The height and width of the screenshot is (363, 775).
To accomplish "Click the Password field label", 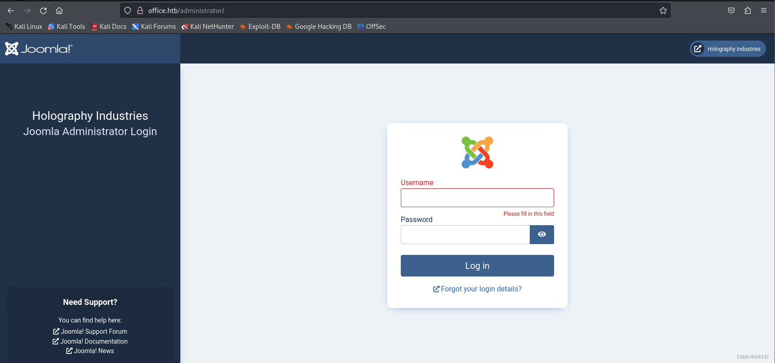I will click(x=417, y=219).
